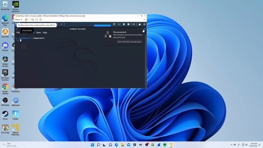The image size is (263, 148).
Task: Click the disconnected network icon in notification
Action: (108, 35)
